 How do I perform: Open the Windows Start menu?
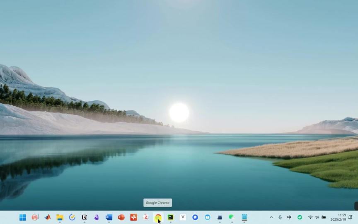pos(23,217)
